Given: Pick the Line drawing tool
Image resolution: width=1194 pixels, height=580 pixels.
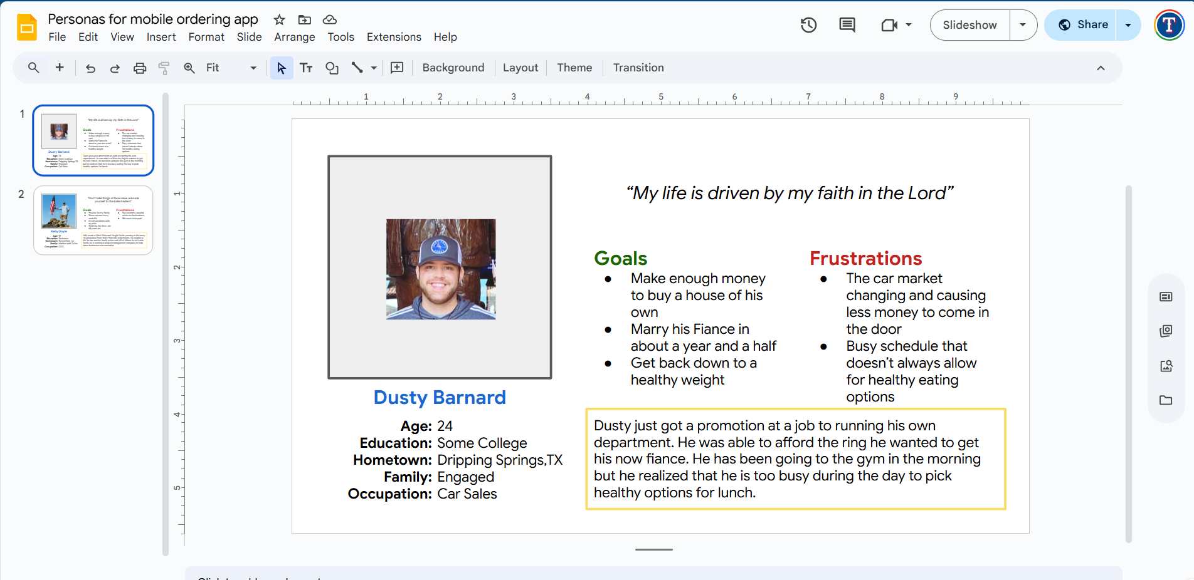Looking at the screenshot, I should (x=357, y=68).
